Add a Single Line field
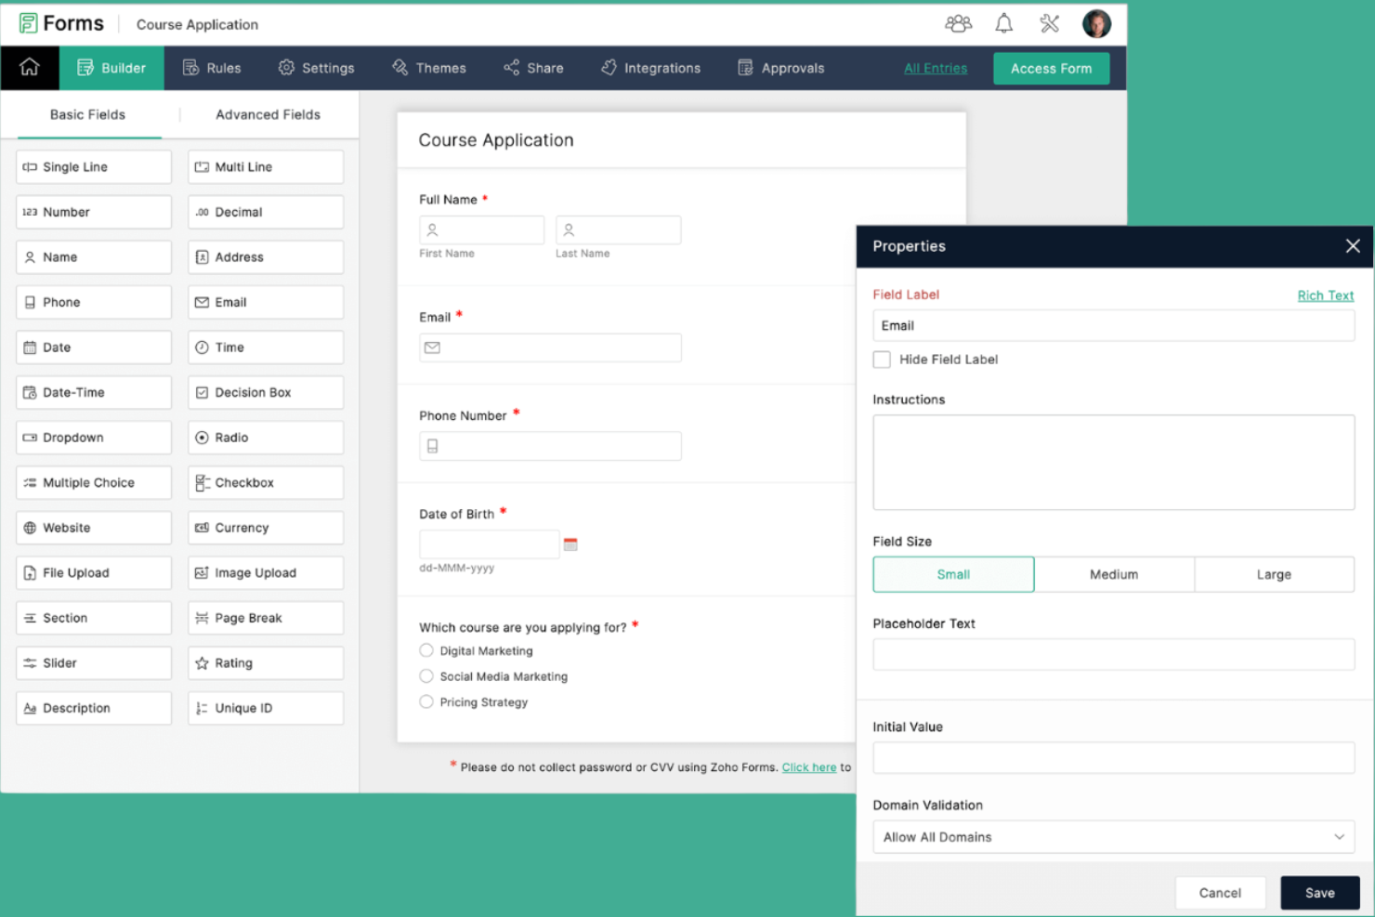Screen dimensions: 1375x917 click(x=94, y=167)
